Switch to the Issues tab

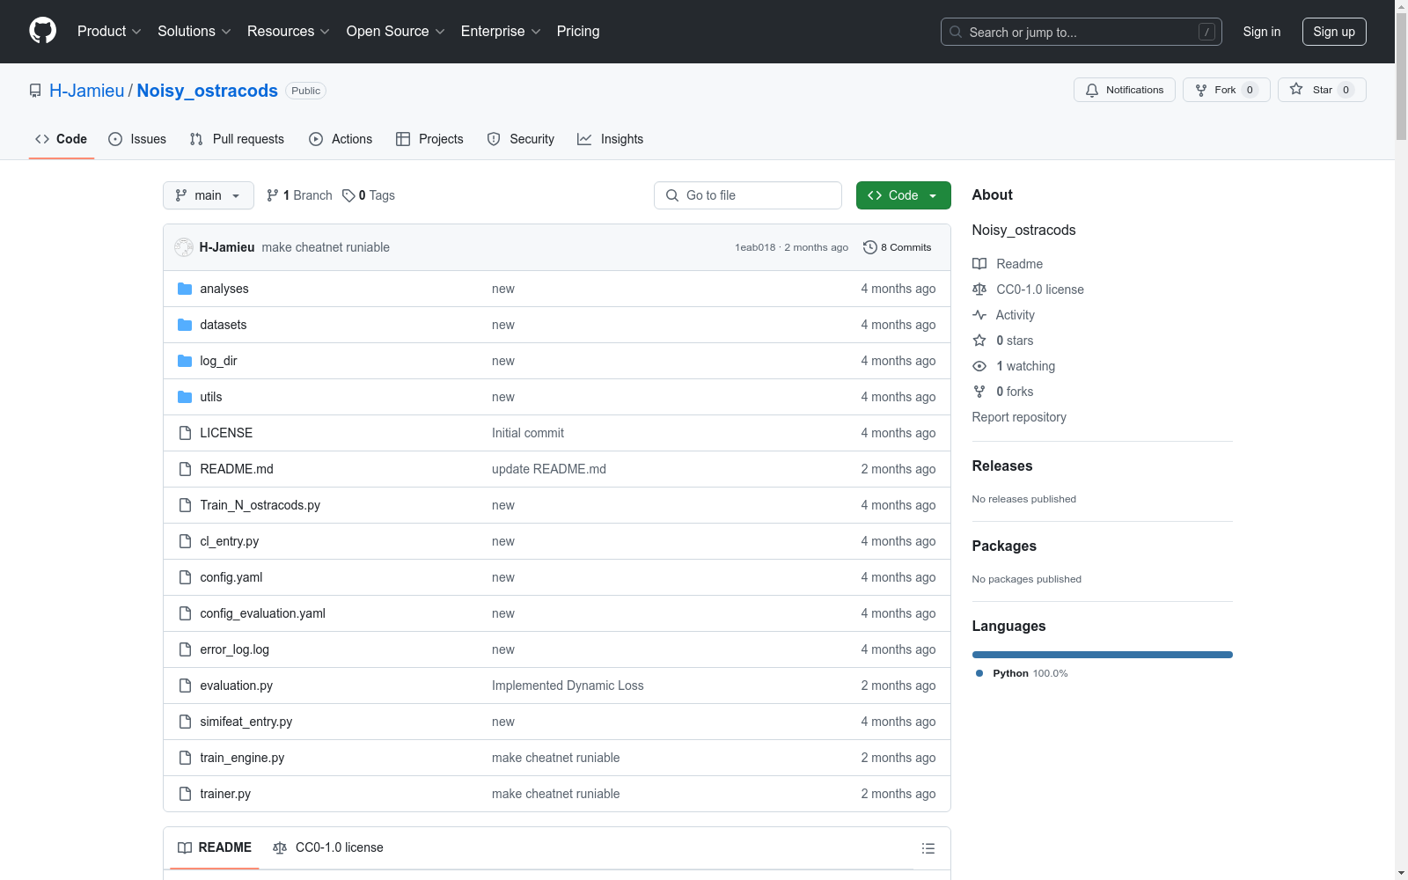[x=137, y=139]
